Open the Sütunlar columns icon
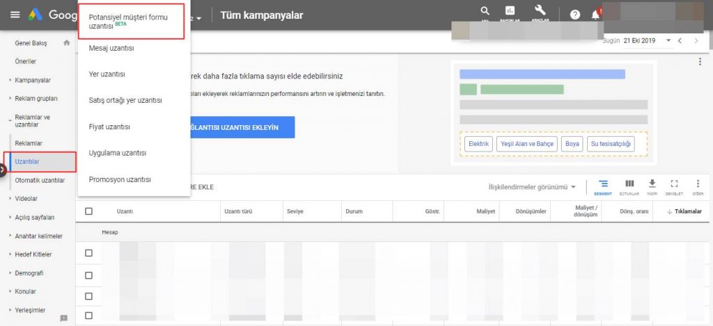Image resolution: width=713 pixels, height=326 pixels. 629,184
